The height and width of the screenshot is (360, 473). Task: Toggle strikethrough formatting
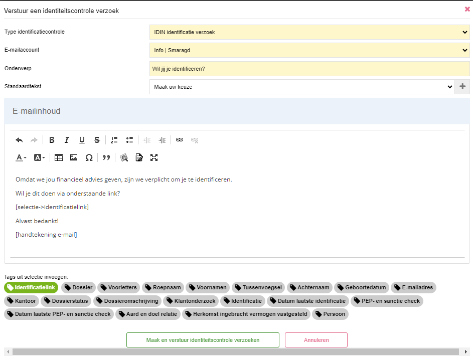point(97,140)
